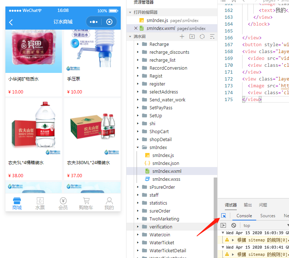Expand the RecordConversion folder
This screenshot has width=289, height=258.
coord(138,68)
